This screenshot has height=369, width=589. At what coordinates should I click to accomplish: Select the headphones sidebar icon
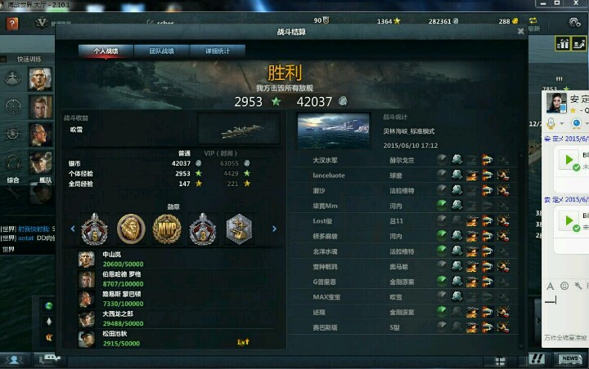click(13, 162)
